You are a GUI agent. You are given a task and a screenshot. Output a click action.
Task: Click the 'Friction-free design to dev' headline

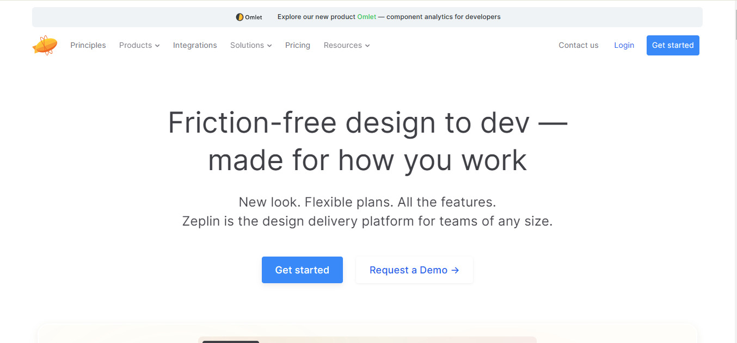point(367,141)
